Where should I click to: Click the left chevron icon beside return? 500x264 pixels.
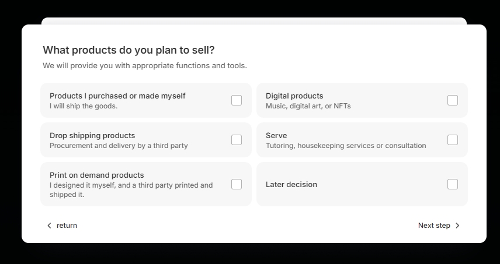[x=49, y=226]
